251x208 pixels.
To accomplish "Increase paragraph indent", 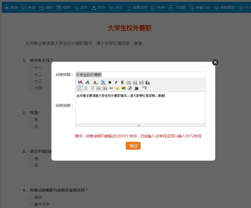I will point(99,88).
